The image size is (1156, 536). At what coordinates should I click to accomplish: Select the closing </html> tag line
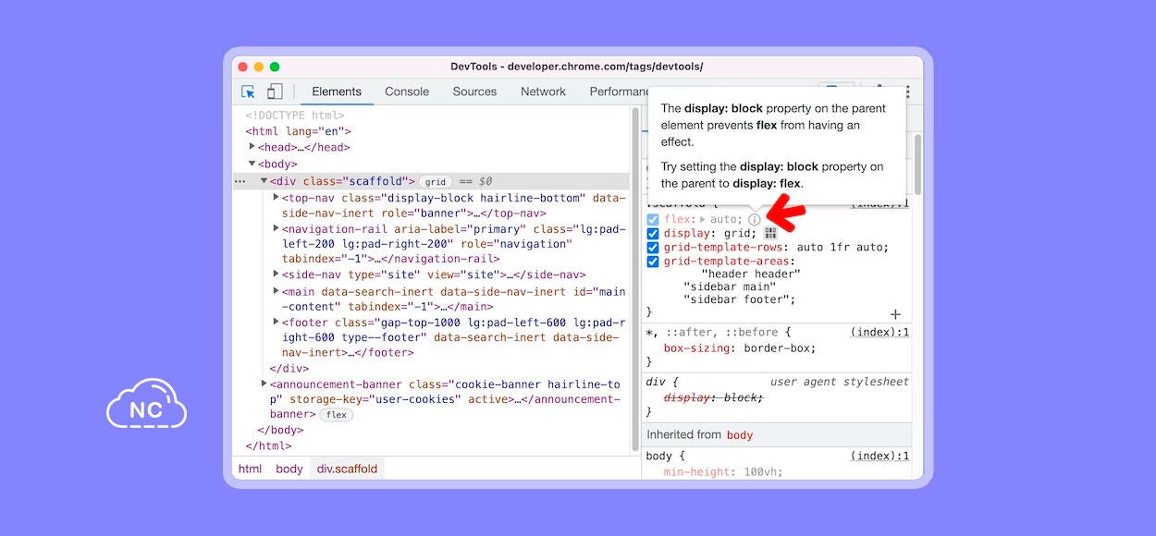pyautogui.click(x=268, y=445)
